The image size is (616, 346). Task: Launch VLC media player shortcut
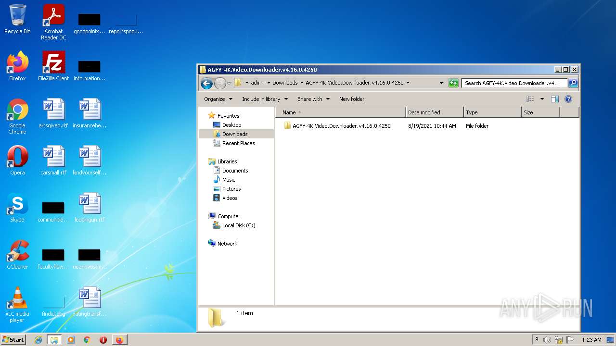click(17, 305)
